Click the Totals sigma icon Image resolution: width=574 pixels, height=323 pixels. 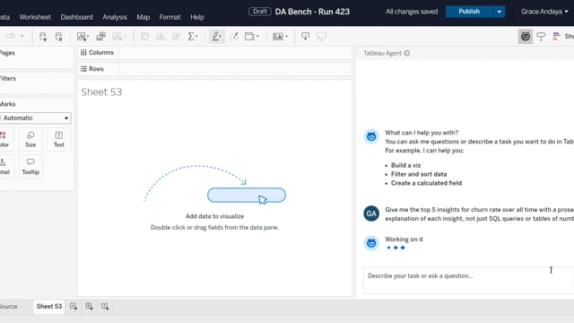click(193, 36)
